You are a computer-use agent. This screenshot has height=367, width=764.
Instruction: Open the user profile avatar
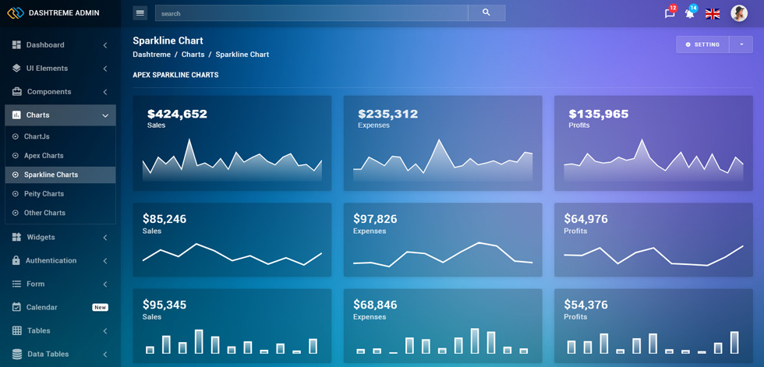[x=739, y=13]
